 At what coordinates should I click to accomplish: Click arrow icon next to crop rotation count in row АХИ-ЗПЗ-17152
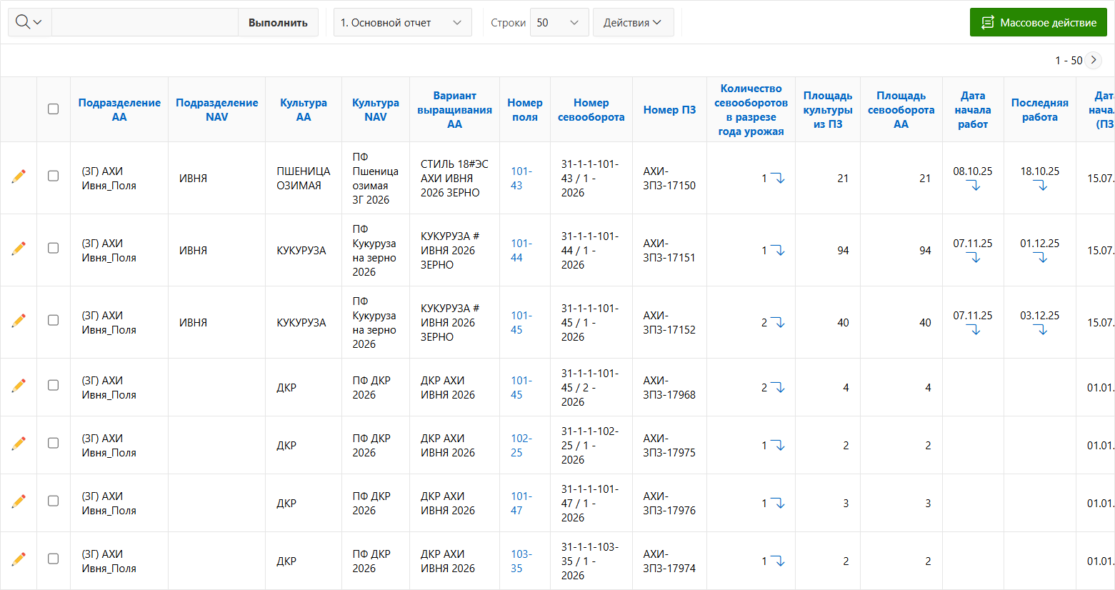pyautogui.click(x=777, y=323)
